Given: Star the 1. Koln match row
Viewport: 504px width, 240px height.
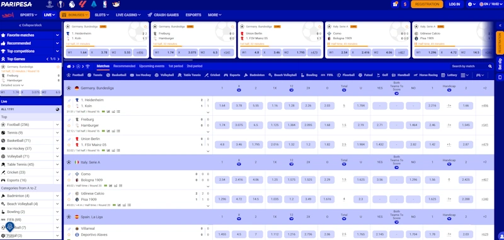Looking at the screenshot, I should 69,106.
